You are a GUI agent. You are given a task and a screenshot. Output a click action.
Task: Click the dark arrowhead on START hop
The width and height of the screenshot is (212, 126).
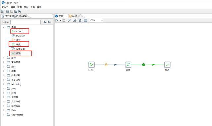115,65
